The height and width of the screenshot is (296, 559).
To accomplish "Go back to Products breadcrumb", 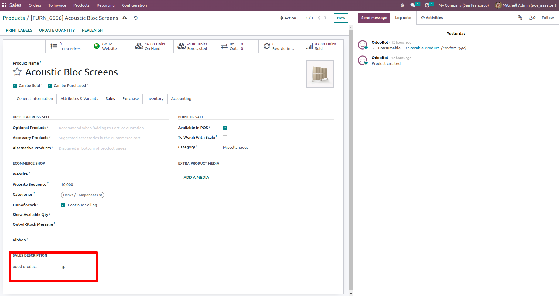I will (14, 18).
